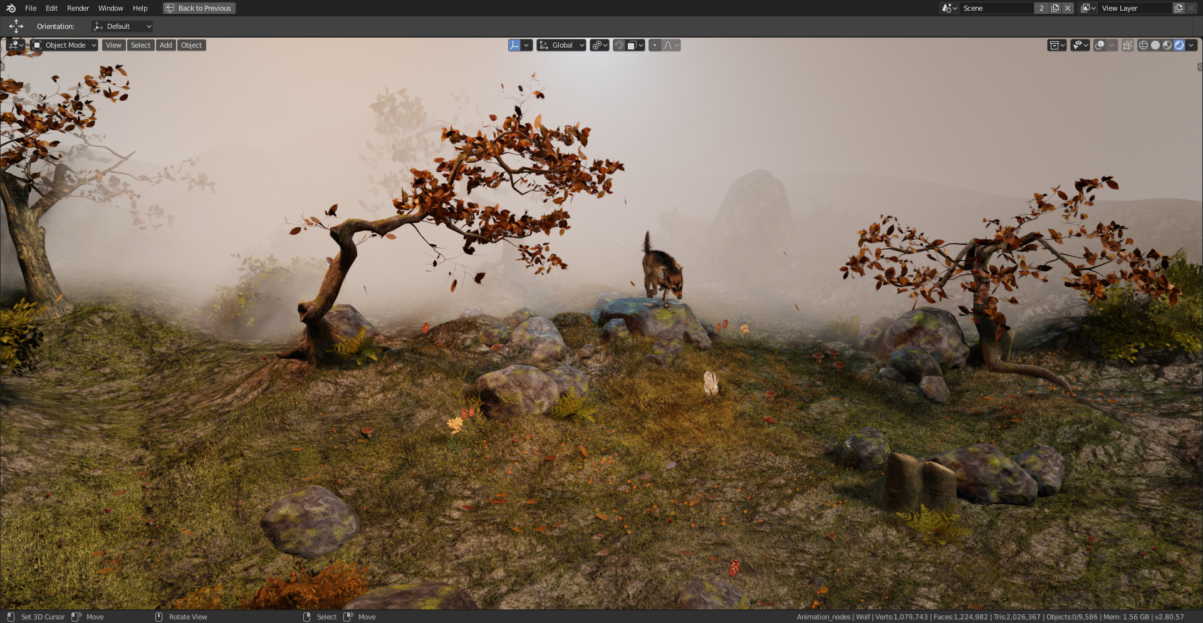Open the editor type selector in 3D viewport
The height and width of the screenshot is (623, 1203).
click(x=16, y=45)
